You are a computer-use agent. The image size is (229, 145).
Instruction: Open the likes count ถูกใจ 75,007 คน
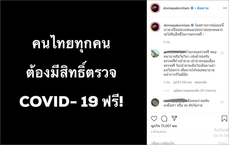point(164,126)
